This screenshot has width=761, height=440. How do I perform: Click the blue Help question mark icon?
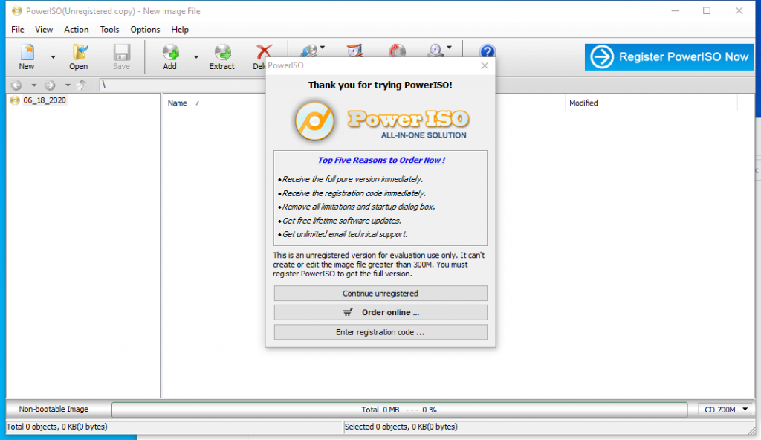(x=488, y=51)
